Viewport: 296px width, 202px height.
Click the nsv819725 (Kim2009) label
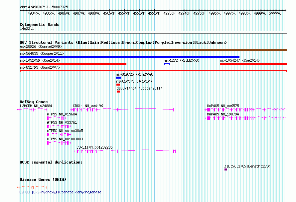[x=135, y=74]
